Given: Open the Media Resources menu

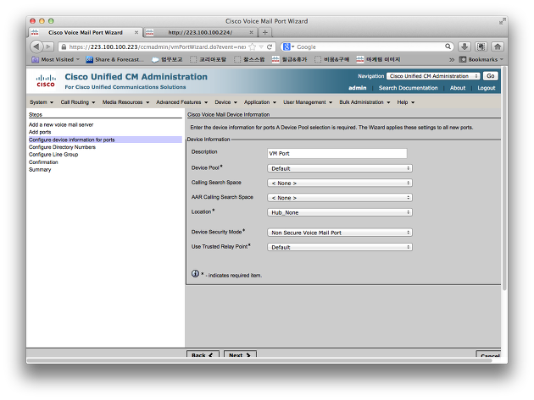Looking at the screenshot, I should click(126, 102).
